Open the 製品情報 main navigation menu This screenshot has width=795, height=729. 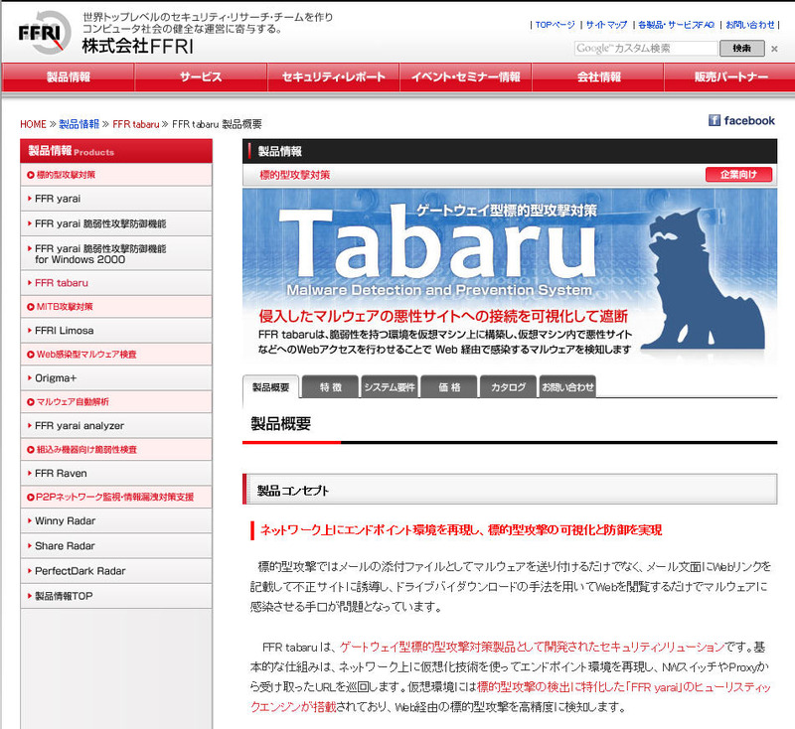(x=68, y=77)
